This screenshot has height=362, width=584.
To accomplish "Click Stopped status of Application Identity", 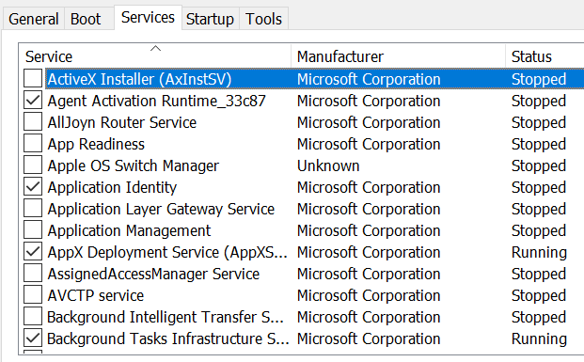I will (x=539, y=187).
